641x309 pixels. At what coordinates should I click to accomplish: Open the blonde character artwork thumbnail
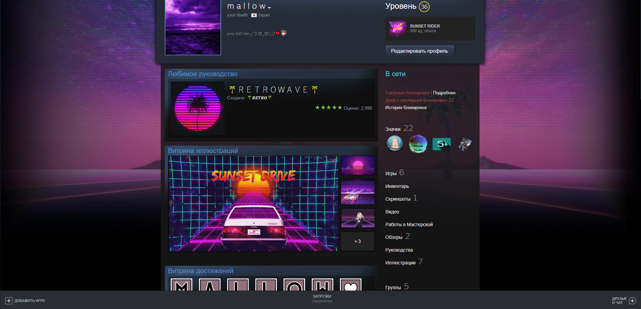click(x=358, y=218)
